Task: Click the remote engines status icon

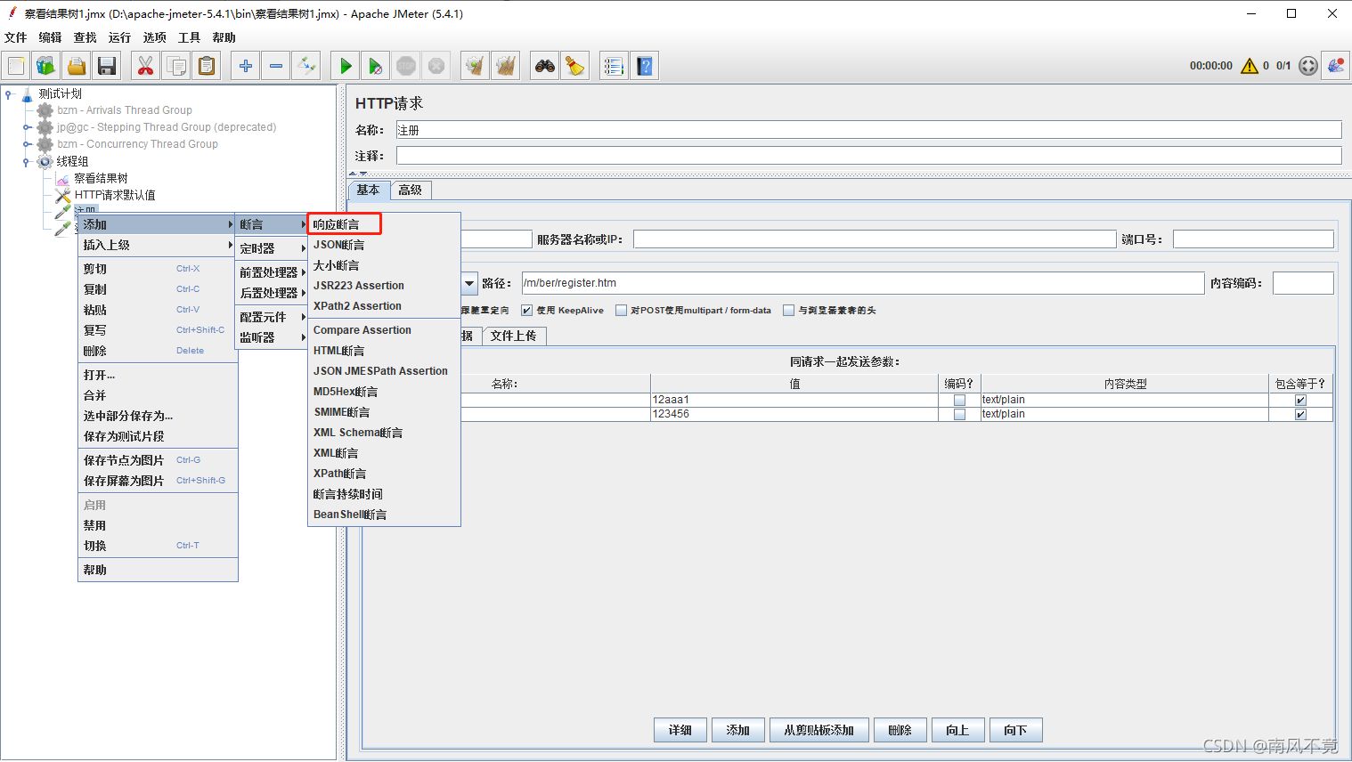Action: 1307,66
